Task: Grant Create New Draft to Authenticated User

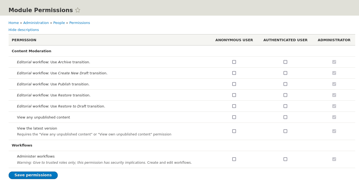Action: (285, 73)
